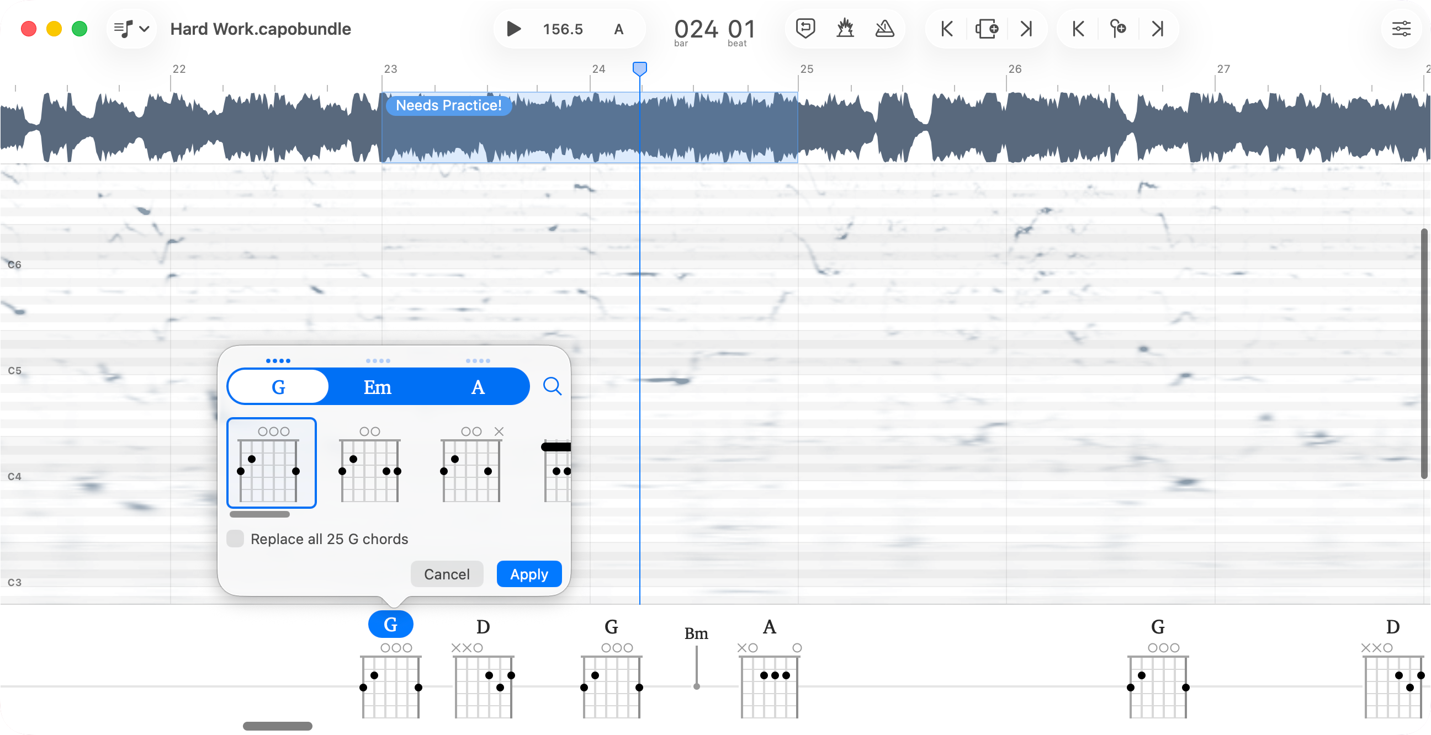Select the Em chord segment in the popover
The image size is (1431, 735).
pos(377,386)
